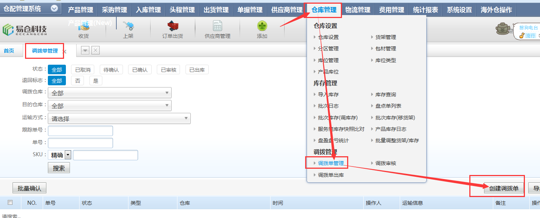Expand the 调拨仓库 dropdown
The width and height of the screenshot is (540, 218).
(110, 93)
